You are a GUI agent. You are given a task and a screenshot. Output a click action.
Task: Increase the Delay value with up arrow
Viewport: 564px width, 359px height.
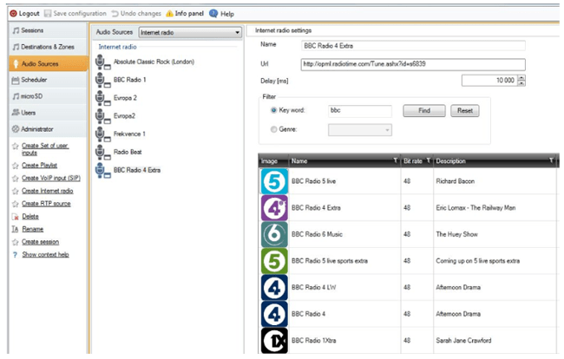tap(521, 78)
